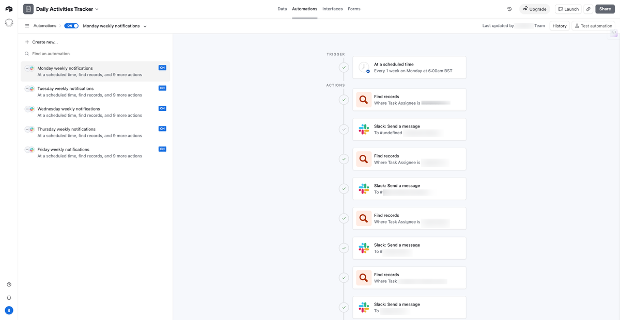Turn off Friday weekly notifications switch

click(x=162, y=149)
